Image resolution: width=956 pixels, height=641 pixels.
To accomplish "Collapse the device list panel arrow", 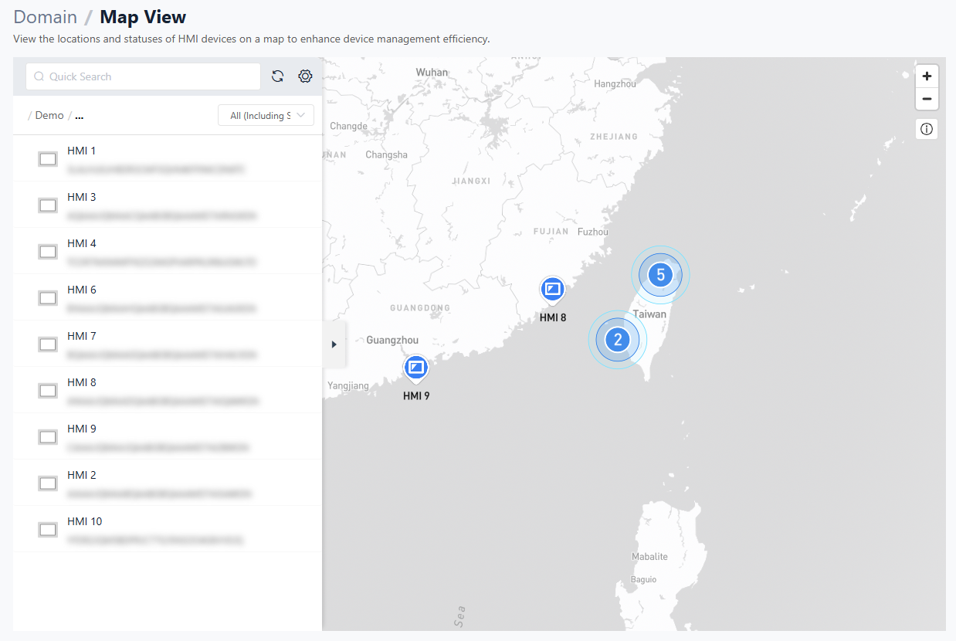I will [334, 344].
